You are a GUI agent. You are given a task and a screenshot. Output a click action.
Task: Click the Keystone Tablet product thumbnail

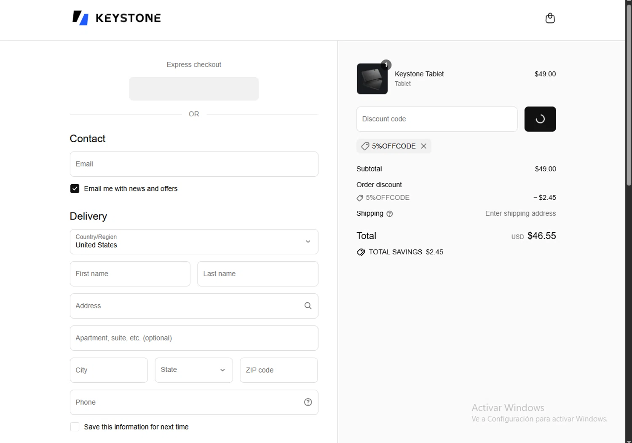[372, 79]
